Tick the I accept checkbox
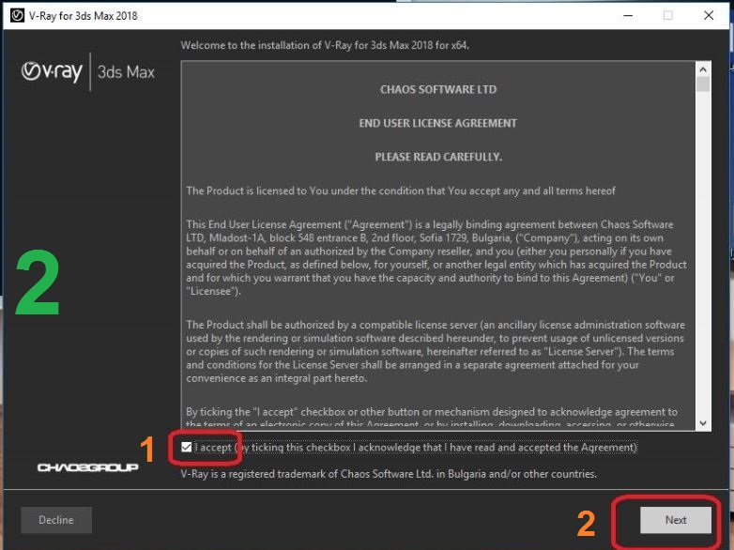734x550 pixels. 186,447
